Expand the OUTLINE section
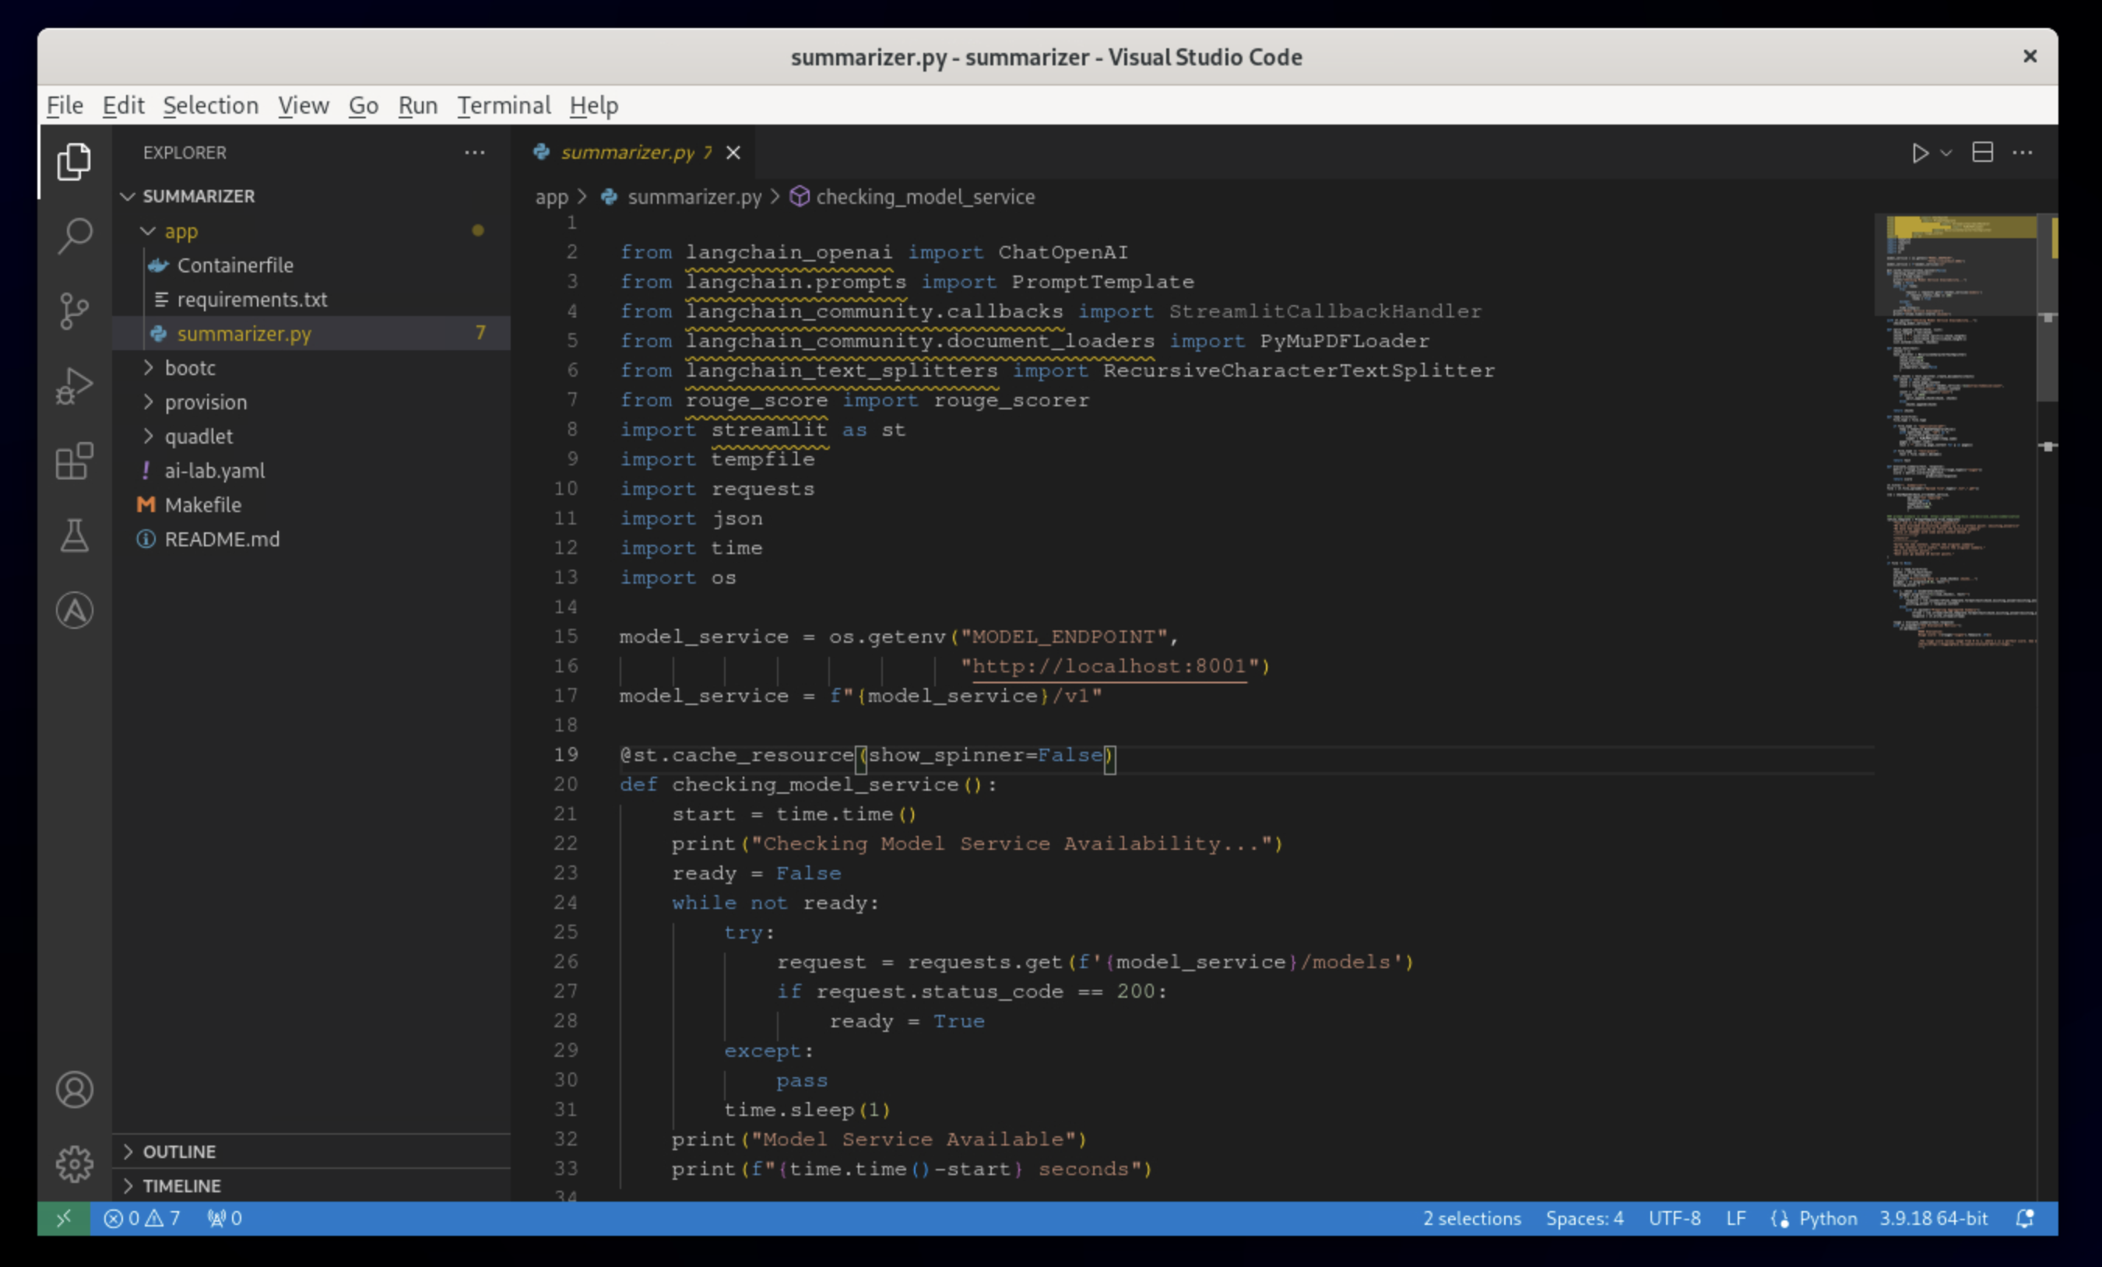Viewport: 2102px width, 1267px height. tap(179, 1151)
